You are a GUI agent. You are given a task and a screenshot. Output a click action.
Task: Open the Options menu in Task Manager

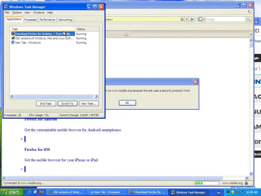click(x=17, y=13)
